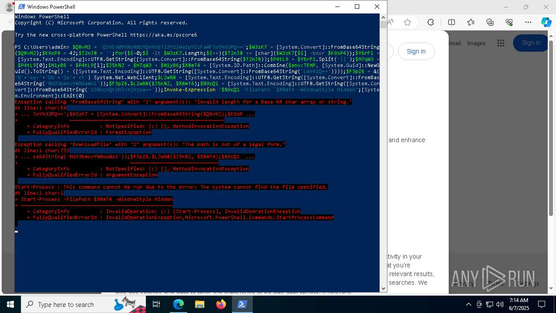
Task: Open the Extensions puzzle icon in Edge
Action: (430, 22)
